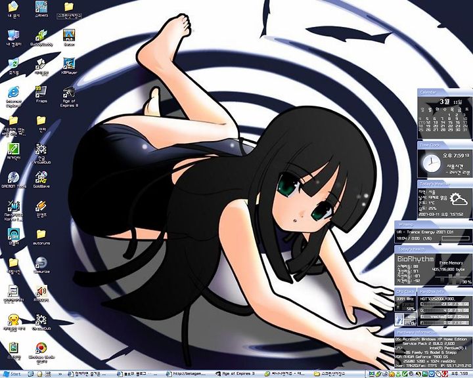Click the 3391 MHz CPU clock readout

tap(405, 299)
